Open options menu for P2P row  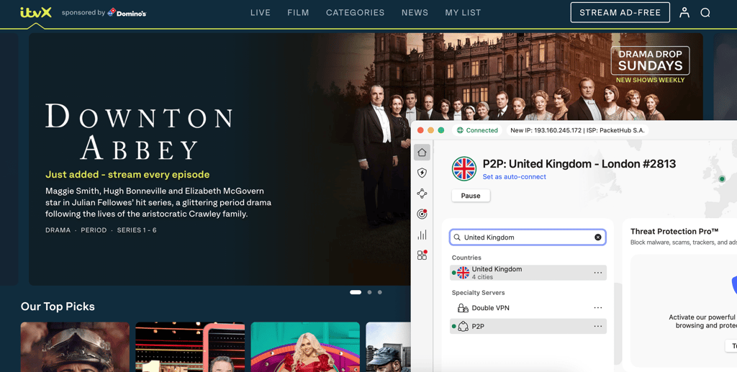pos(598,326)
